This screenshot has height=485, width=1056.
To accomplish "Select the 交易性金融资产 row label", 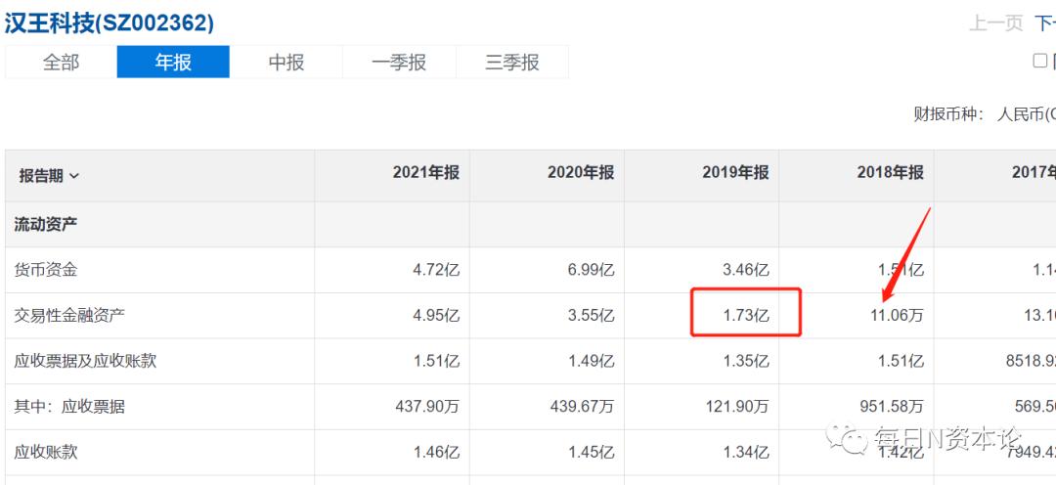I will point(69,315).
